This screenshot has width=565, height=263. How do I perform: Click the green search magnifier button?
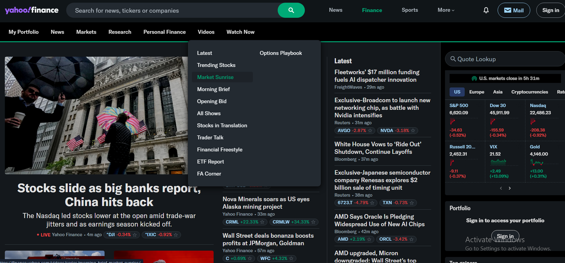(x=291, y=10)
